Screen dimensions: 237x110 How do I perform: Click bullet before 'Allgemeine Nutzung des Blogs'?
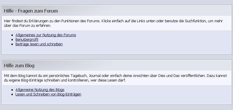[12, 90]
